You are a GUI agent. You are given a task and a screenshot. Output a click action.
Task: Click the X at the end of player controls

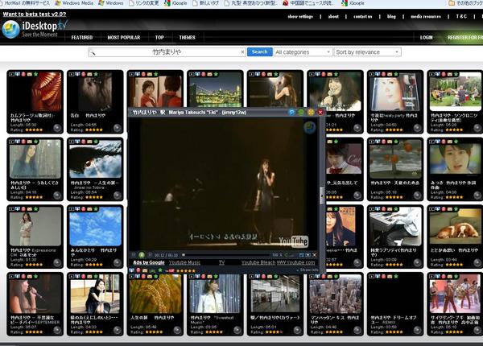tap(314, 255)
